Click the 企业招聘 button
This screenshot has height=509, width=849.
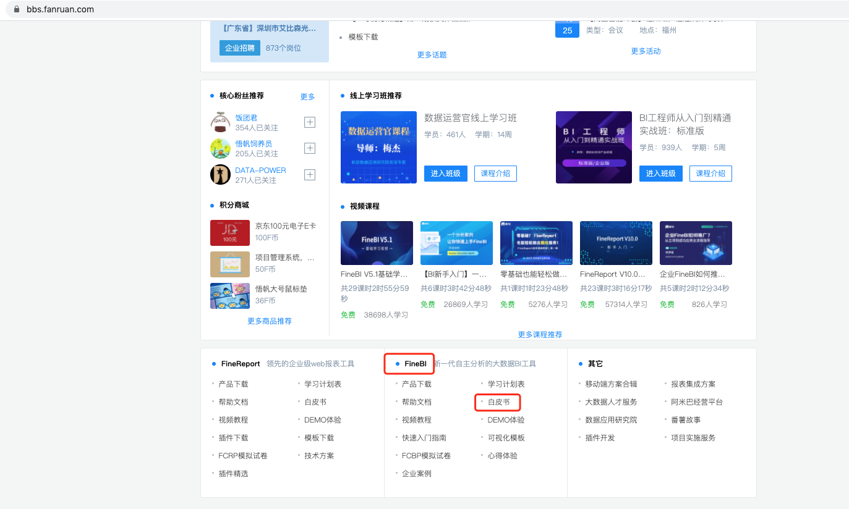[x=240, y=48]
